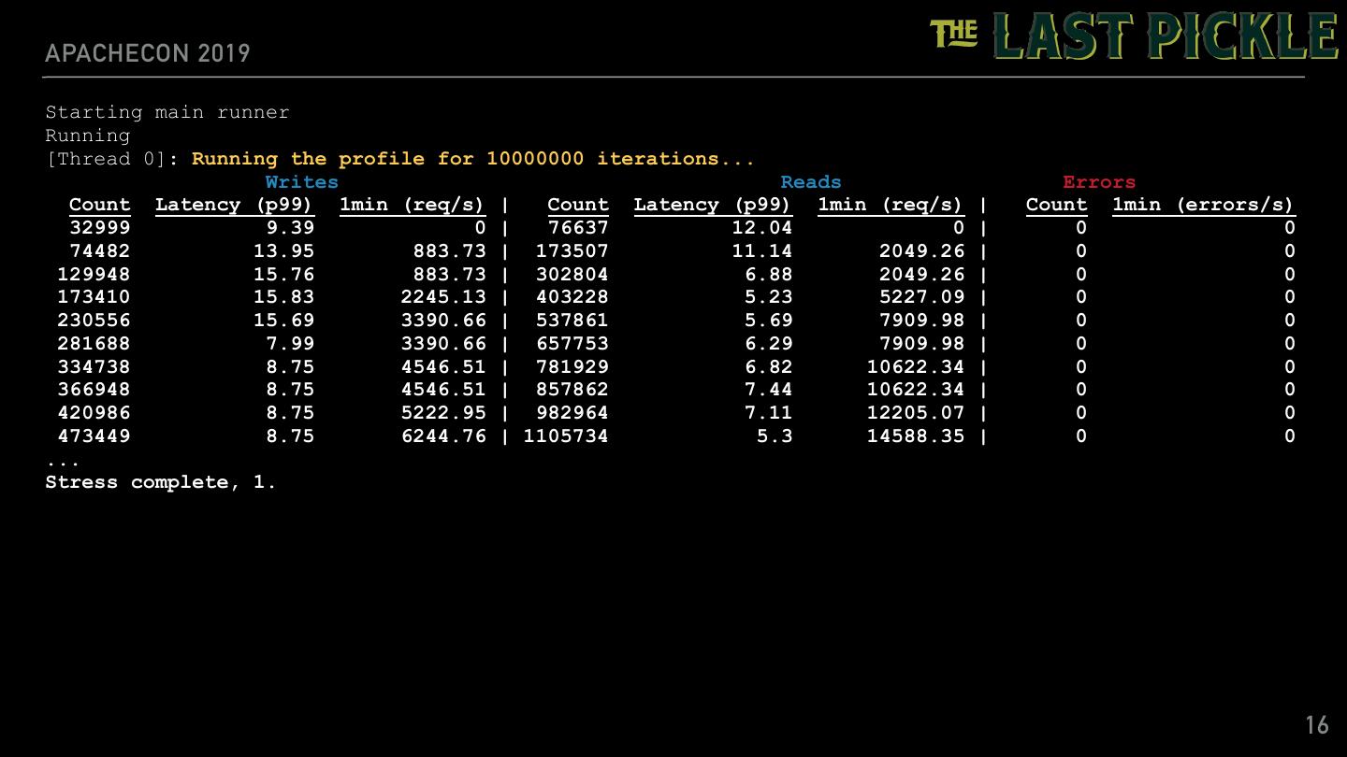This screenshot has height=757, width=1347.
Task: Click the 'Starting main runner' line
Action: (x=167, y=112)
